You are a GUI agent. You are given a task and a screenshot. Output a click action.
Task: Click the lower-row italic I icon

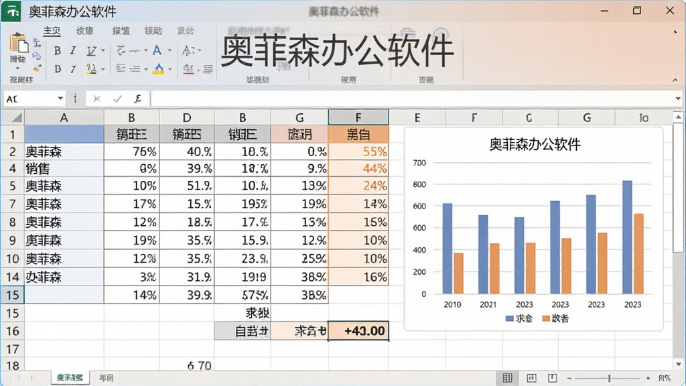coord(73,69)
